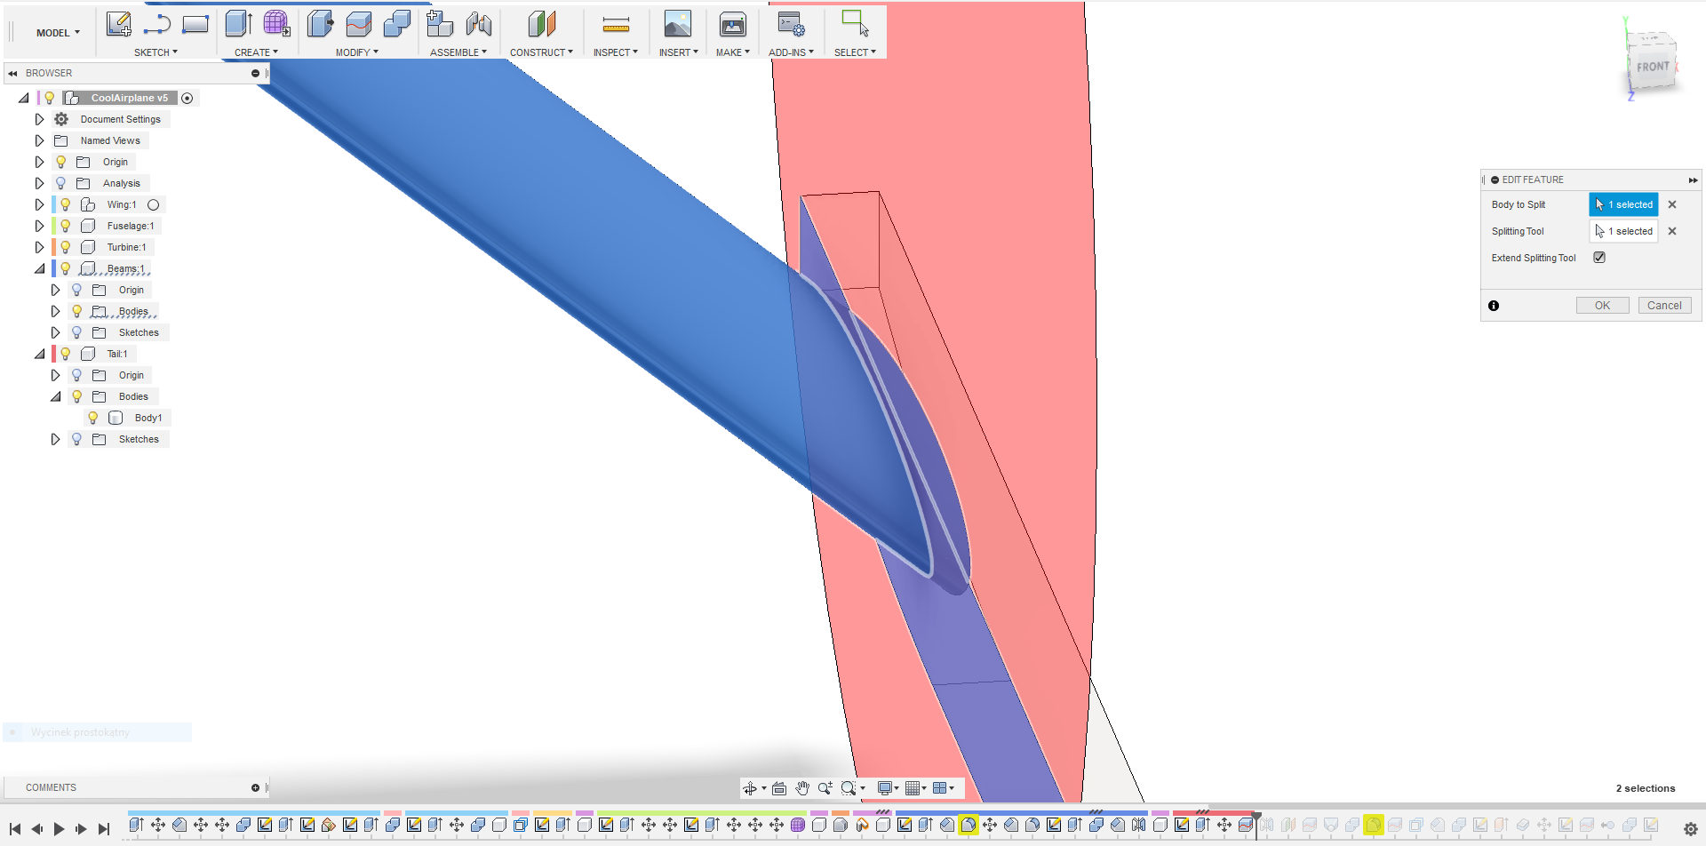Toggle visibility bulb of Tail:1
Viewport: 1706px width, 846px height.
(x=66, y=354)
